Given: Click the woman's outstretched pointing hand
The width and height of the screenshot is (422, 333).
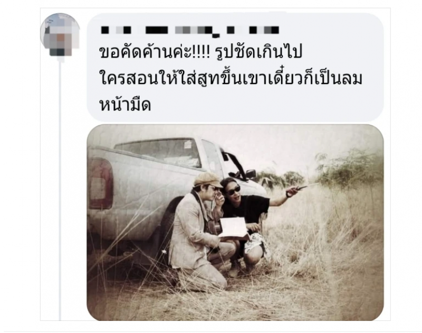Looking at the screenshot, I should click(x=292, y=192).
